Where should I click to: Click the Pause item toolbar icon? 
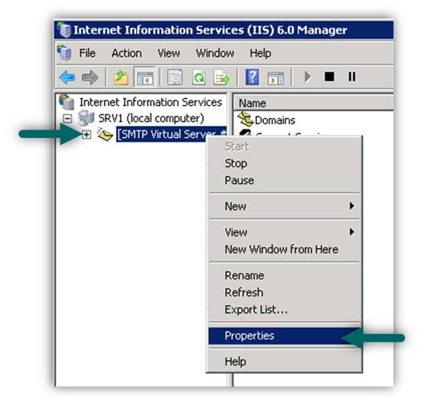(x=352, y=77)
